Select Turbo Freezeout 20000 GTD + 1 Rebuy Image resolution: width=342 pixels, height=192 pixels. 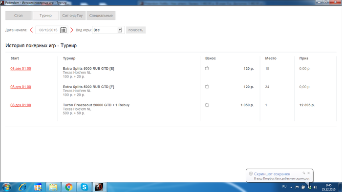pos(96,105)
